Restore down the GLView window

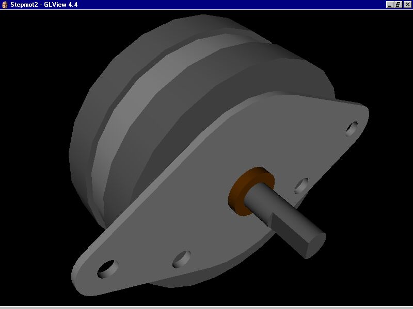[398, 5]
